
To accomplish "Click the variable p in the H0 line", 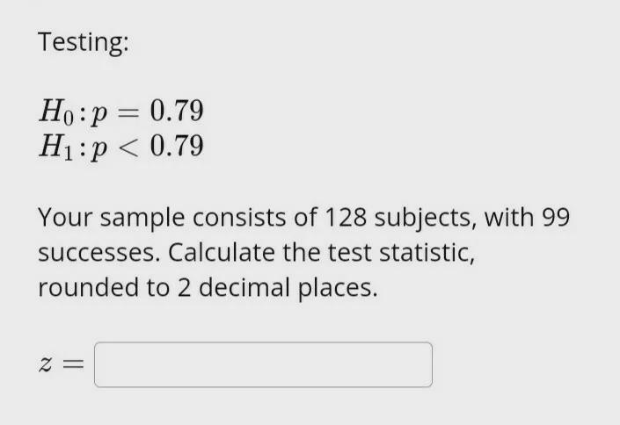I will click(x=99, y=114).
